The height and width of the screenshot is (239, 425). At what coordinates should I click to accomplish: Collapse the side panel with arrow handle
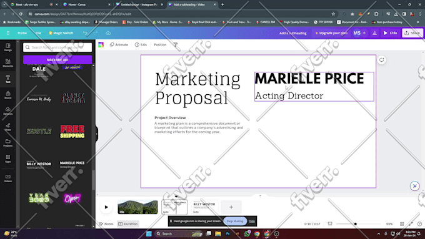pos(96,134)
